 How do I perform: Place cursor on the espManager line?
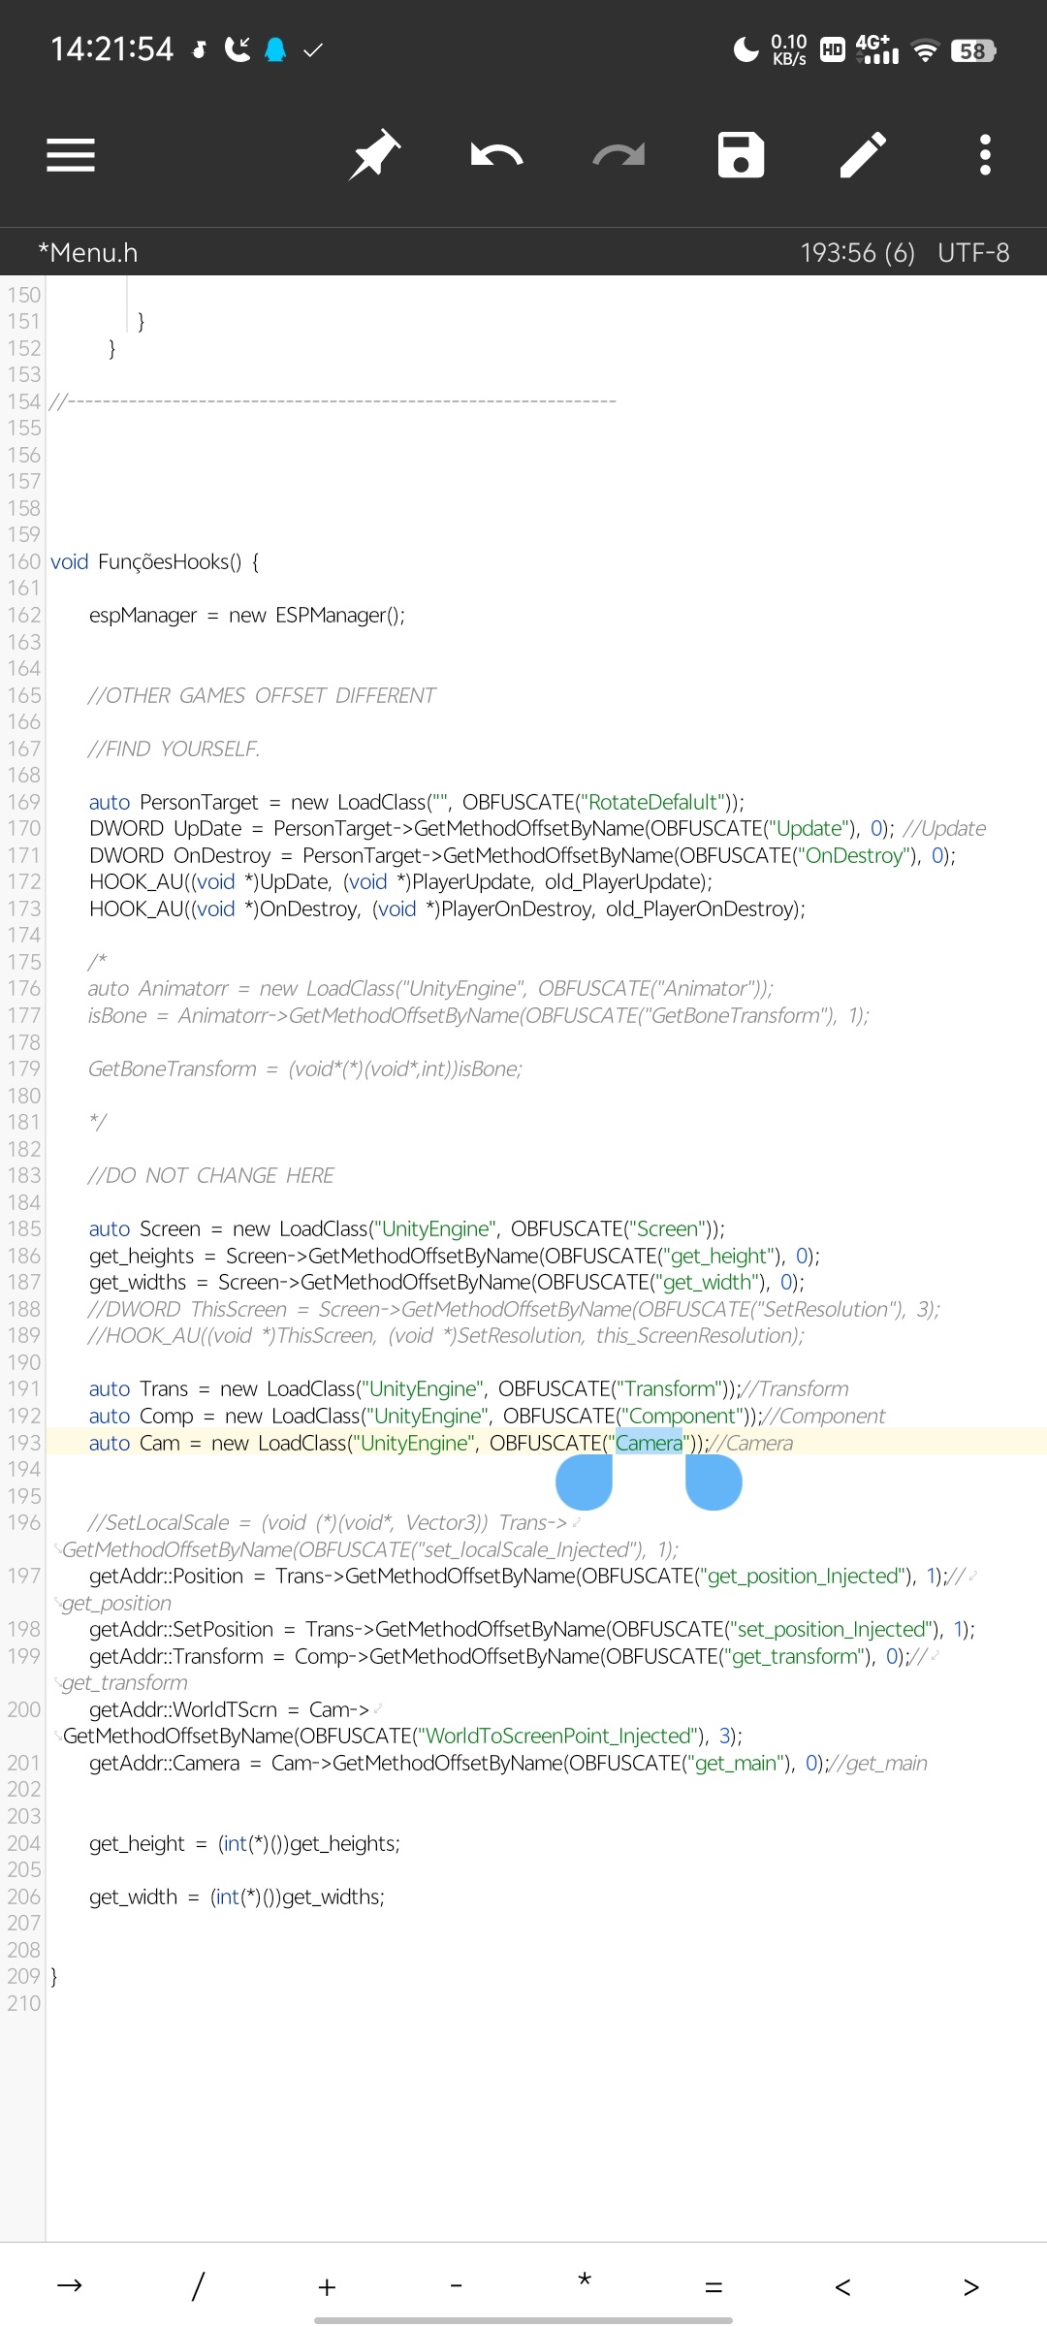coord(247,616)
